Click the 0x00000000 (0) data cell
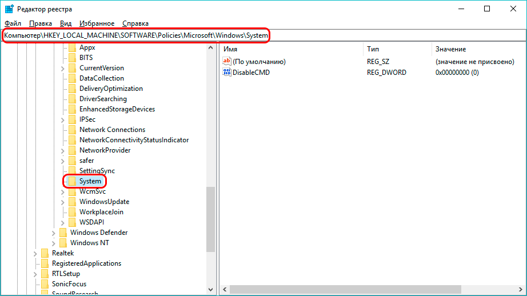The image size is (527, 296). tap(457, 73)
